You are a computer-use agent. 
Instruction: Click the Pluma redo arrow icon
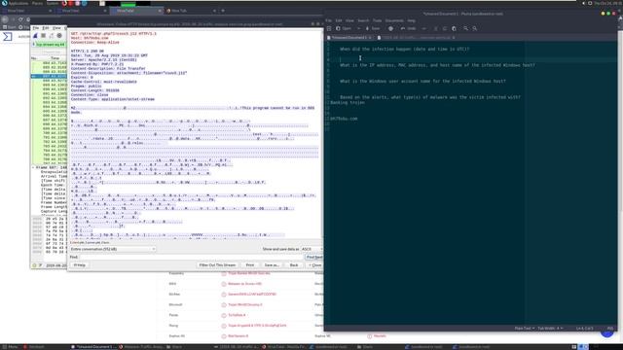[423, 28]
